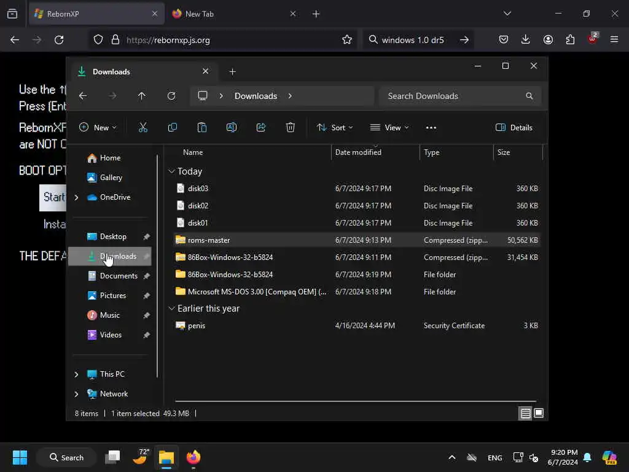This screenshot has width=629, height=472.
Task: Unpin Music using its pin icon
Action: pyautogui.click(x=146, y=315)
